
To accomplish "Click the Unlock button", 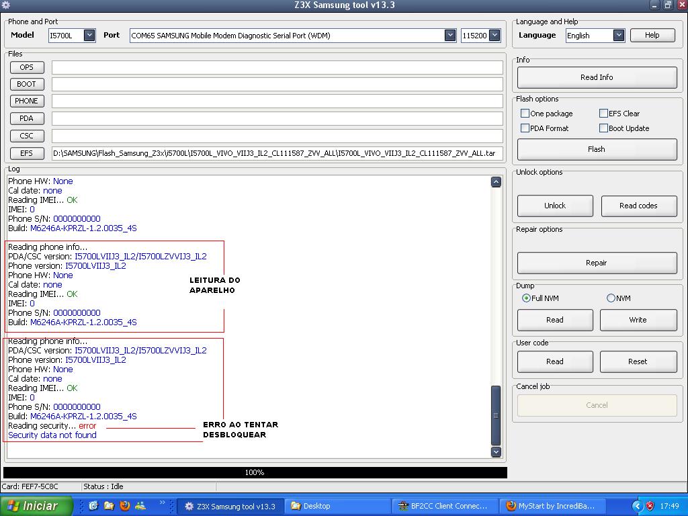I will coord(555,206).
